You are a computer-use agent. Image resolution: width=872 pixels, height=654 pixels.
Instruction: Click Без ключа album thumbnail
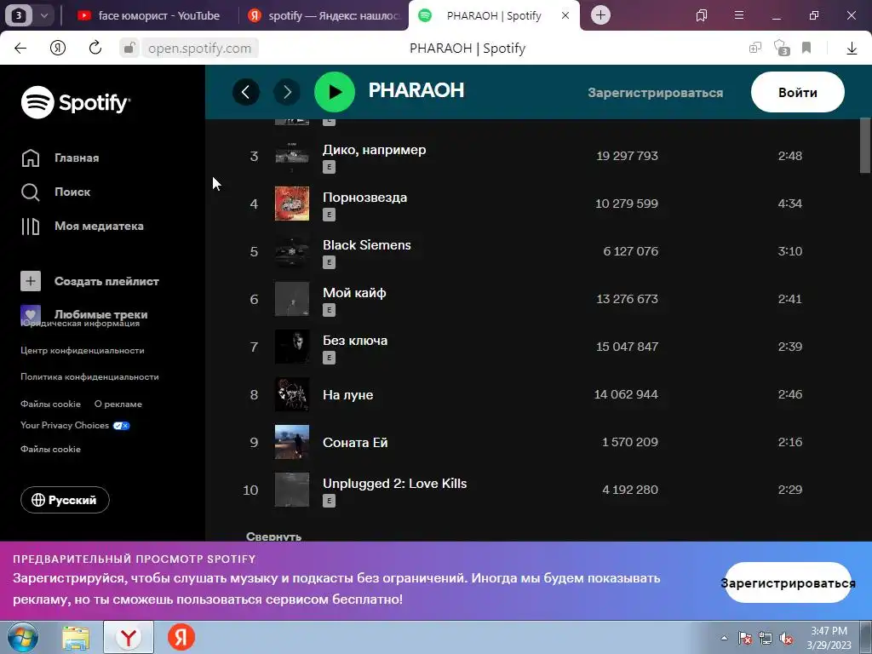tap(292, 347)
